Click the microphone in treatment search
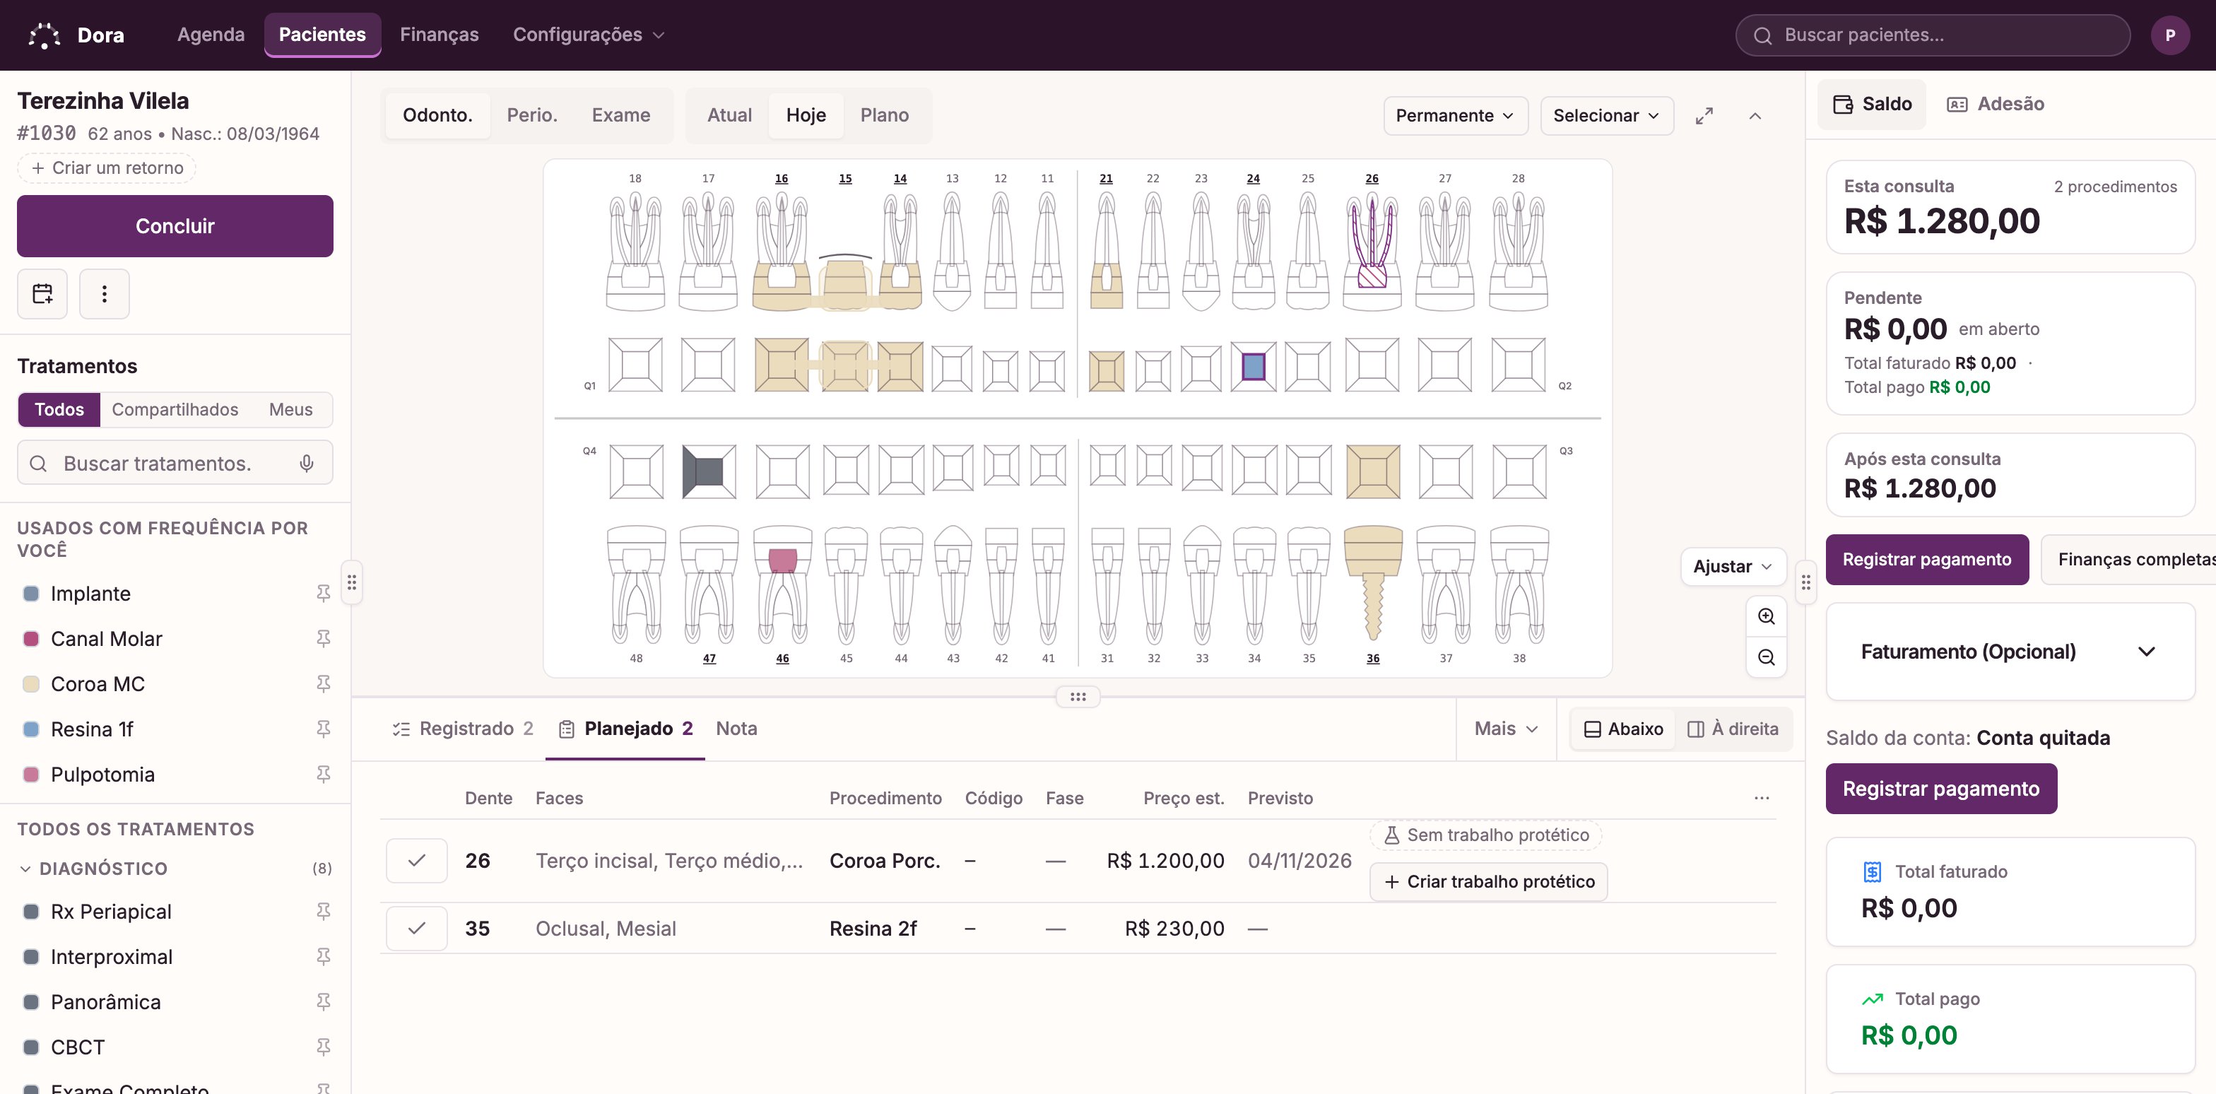The height and width of the screenshot is (1094, 2216). click(306, 464)
